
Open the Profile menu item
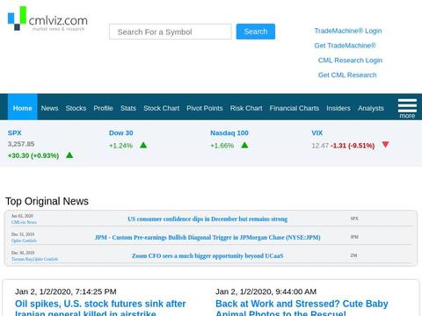click(103, 108)
